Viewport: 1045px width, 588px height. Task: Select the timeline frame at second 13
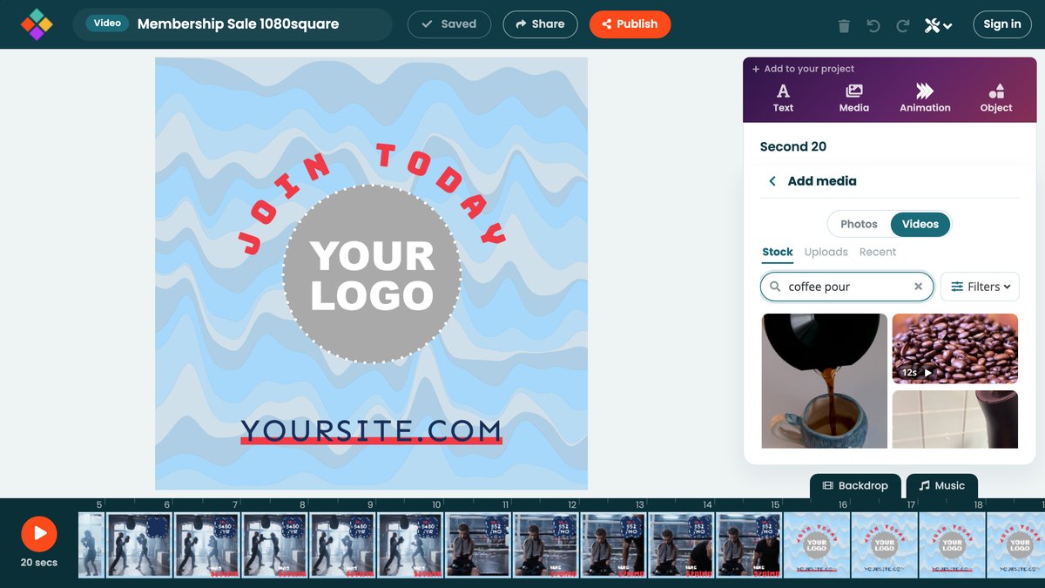coord(614,544)
